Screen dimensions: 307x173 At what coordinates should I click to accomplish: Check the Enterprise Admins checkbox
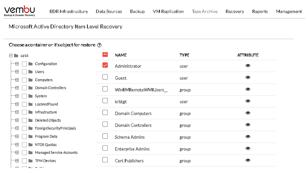point(105,148)
